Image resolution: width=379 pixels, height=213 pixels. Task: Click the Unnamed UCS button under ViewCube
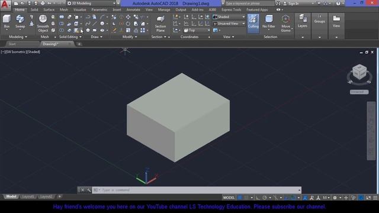point(359,92)
